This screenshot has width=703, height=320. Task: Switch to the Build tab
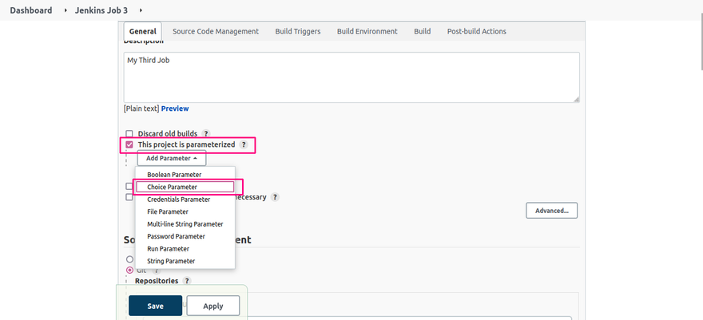pos(423,31)
